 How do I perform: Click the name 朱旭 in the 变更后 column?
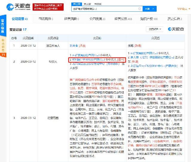point(131,45)
